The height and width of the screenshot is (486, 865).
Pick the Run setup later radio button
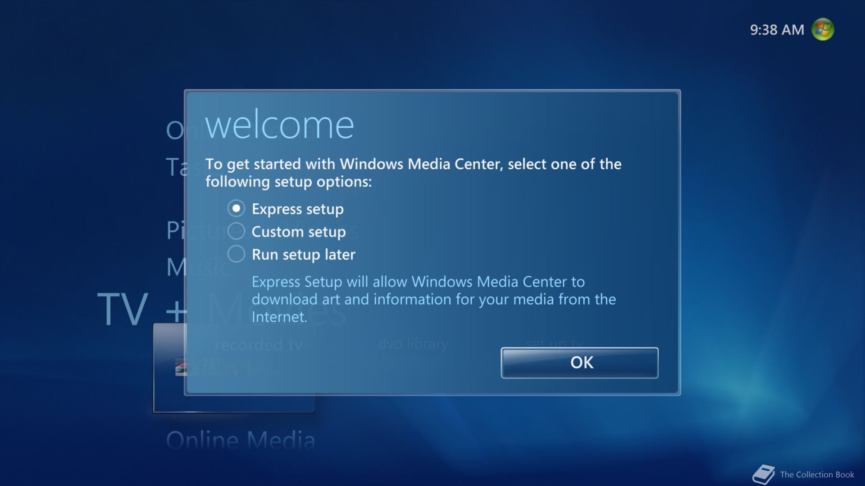[236, 254]
